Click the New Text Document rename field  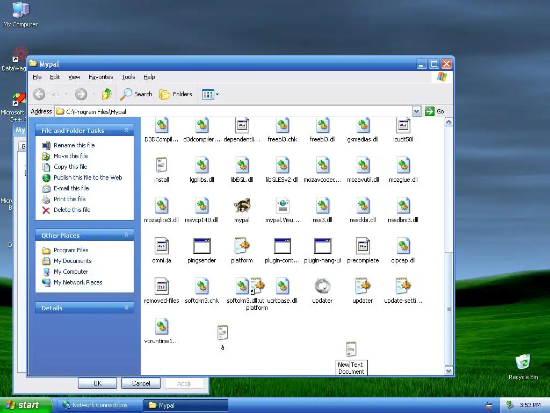pos(351,368)
